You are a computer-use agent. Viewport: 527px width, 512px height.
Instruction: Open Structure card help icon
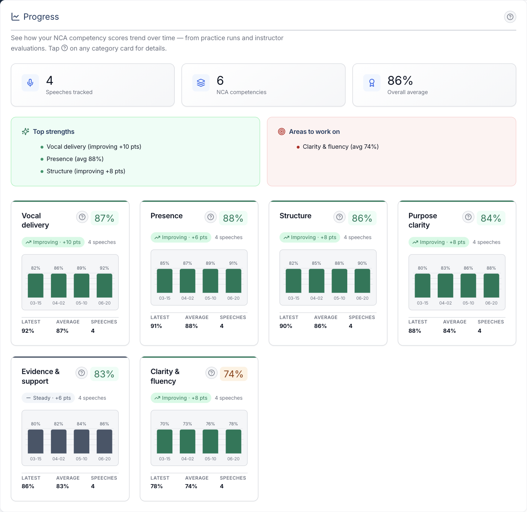[339, 217]
